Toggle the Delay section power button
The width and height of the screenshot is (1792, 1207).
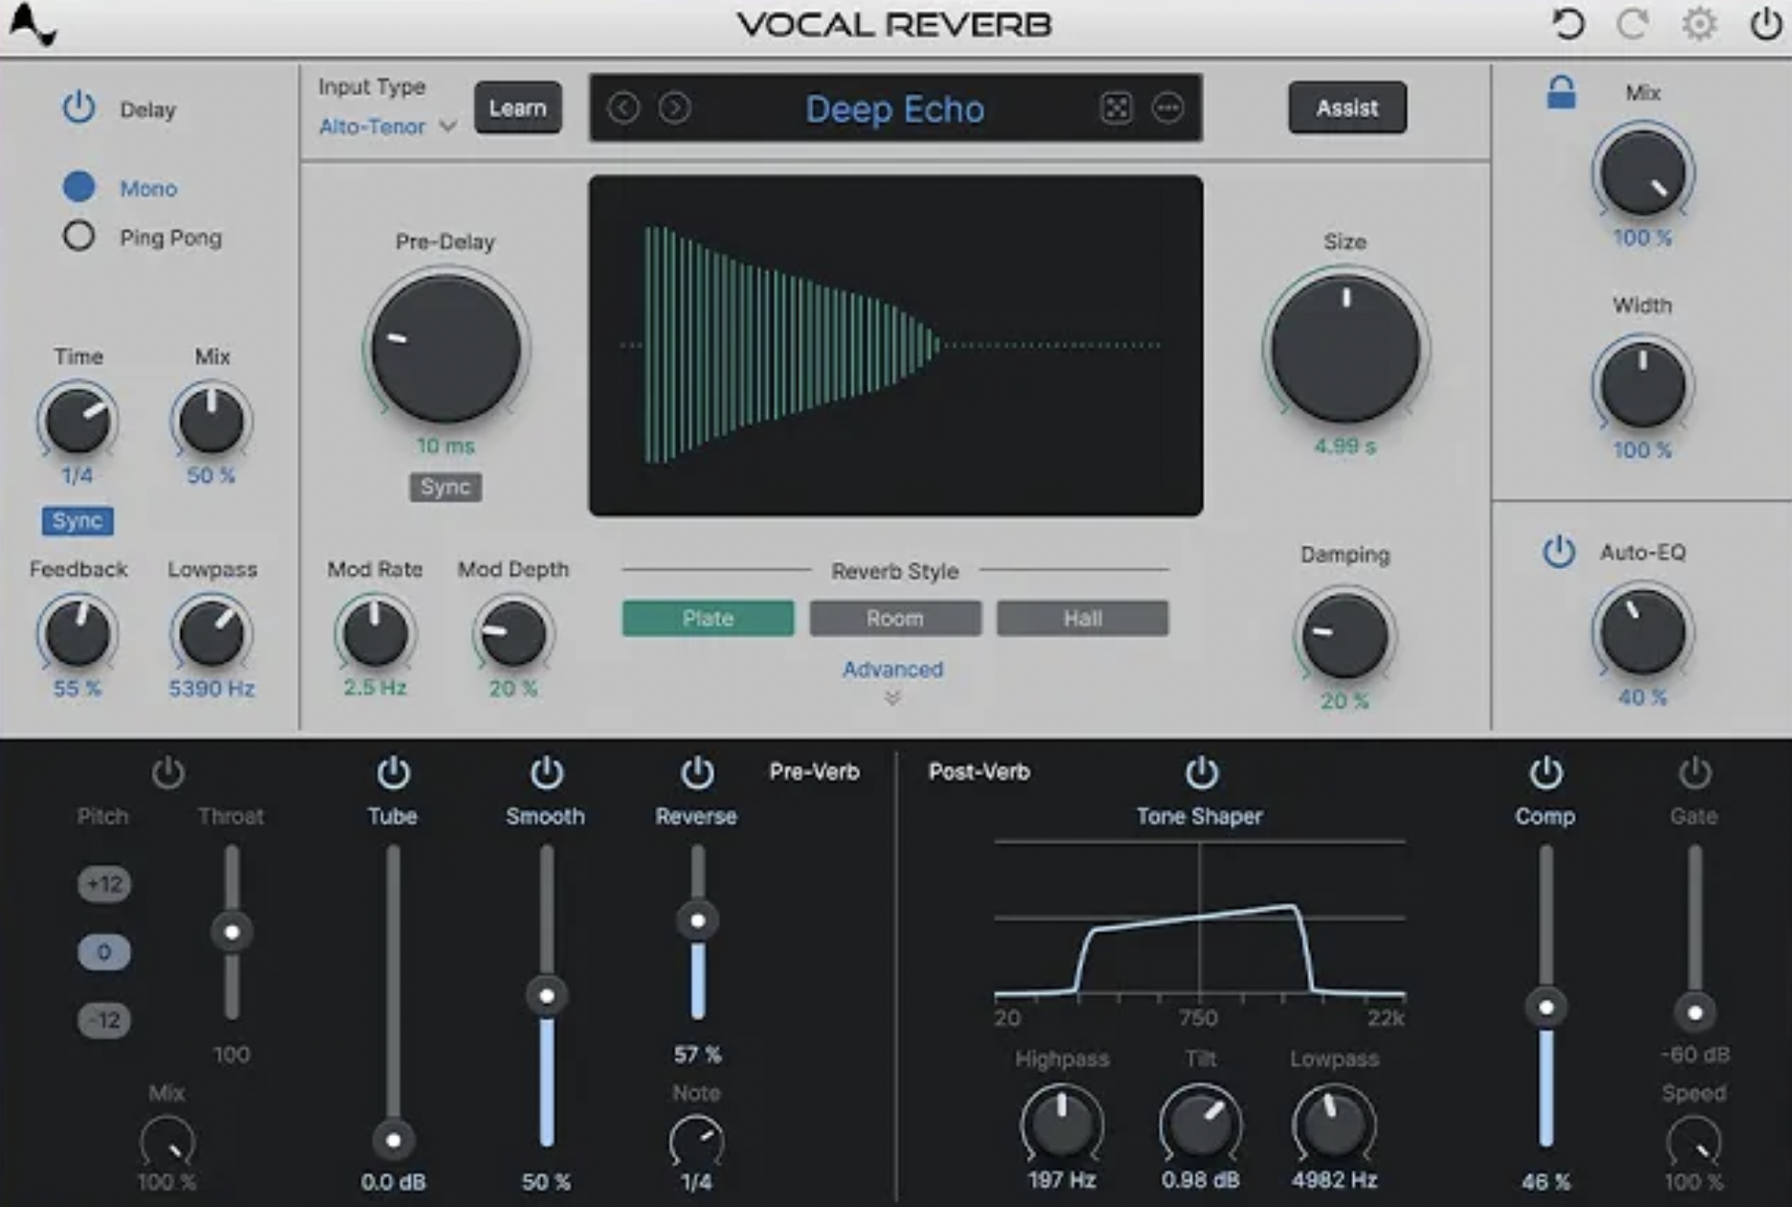pyautogui.click(x=78, y=108)
